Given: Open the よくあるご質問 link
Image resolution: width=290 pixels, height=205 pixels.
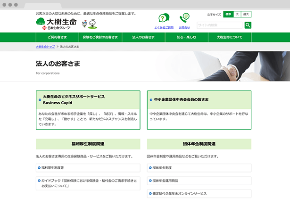Looking at the screenshot, I should pyautogui.click(x=164, y=28).
